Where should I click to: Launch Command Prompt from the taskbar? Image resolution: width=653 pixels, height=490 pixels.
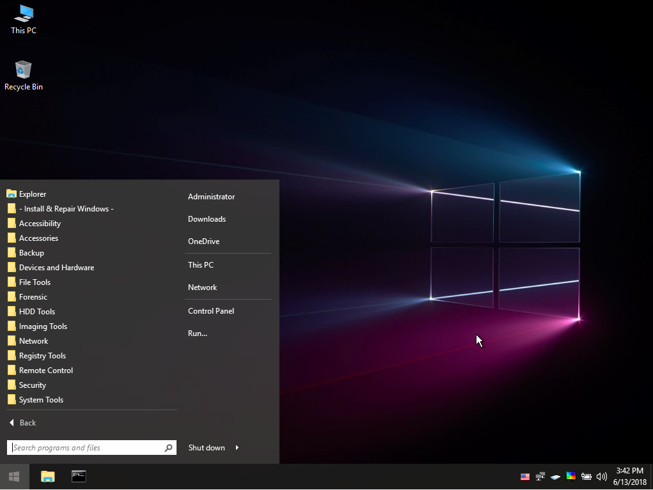(79, 477)
